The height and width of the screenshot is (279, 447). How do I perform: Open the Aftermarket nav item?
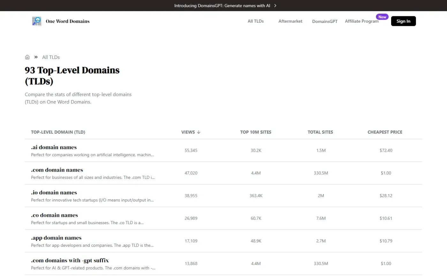290,21
